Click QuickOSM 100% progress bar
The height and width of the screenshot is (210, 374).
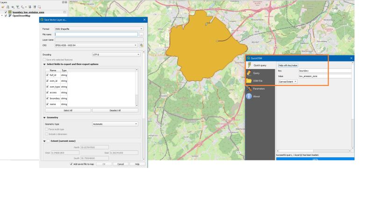315,159
